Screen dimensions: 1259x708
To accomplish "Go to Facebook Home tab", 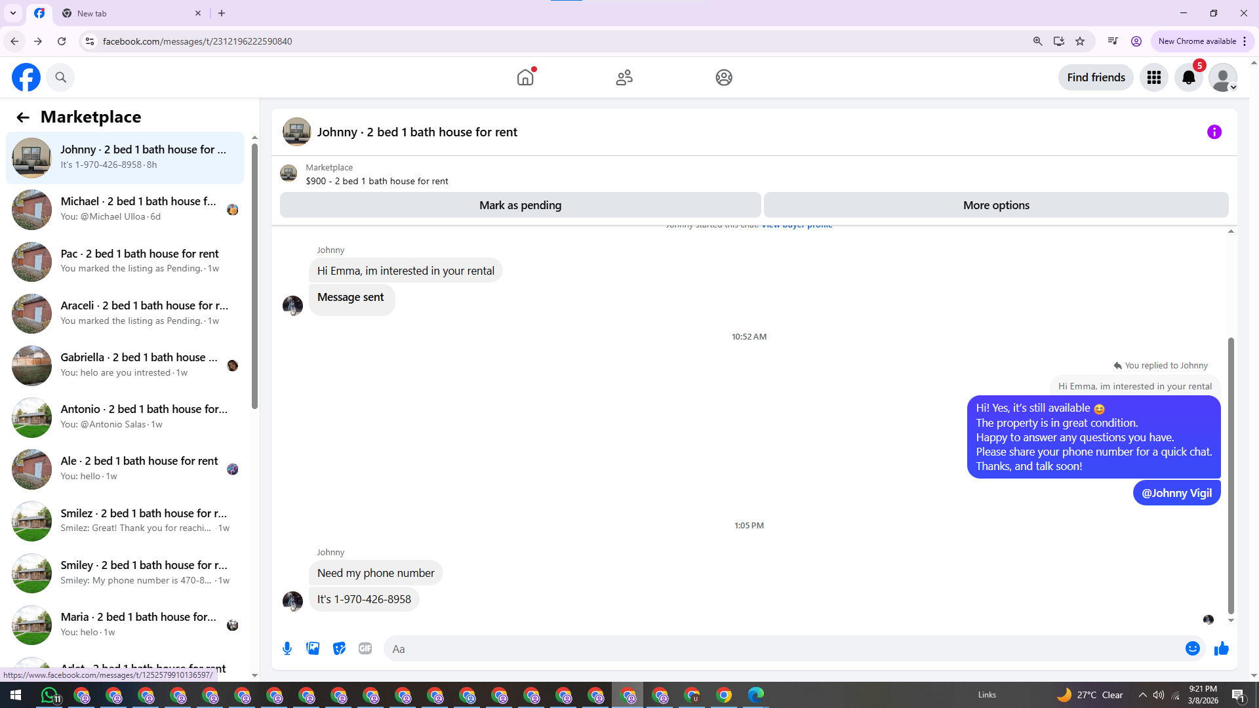I will (x=525, y=77).
